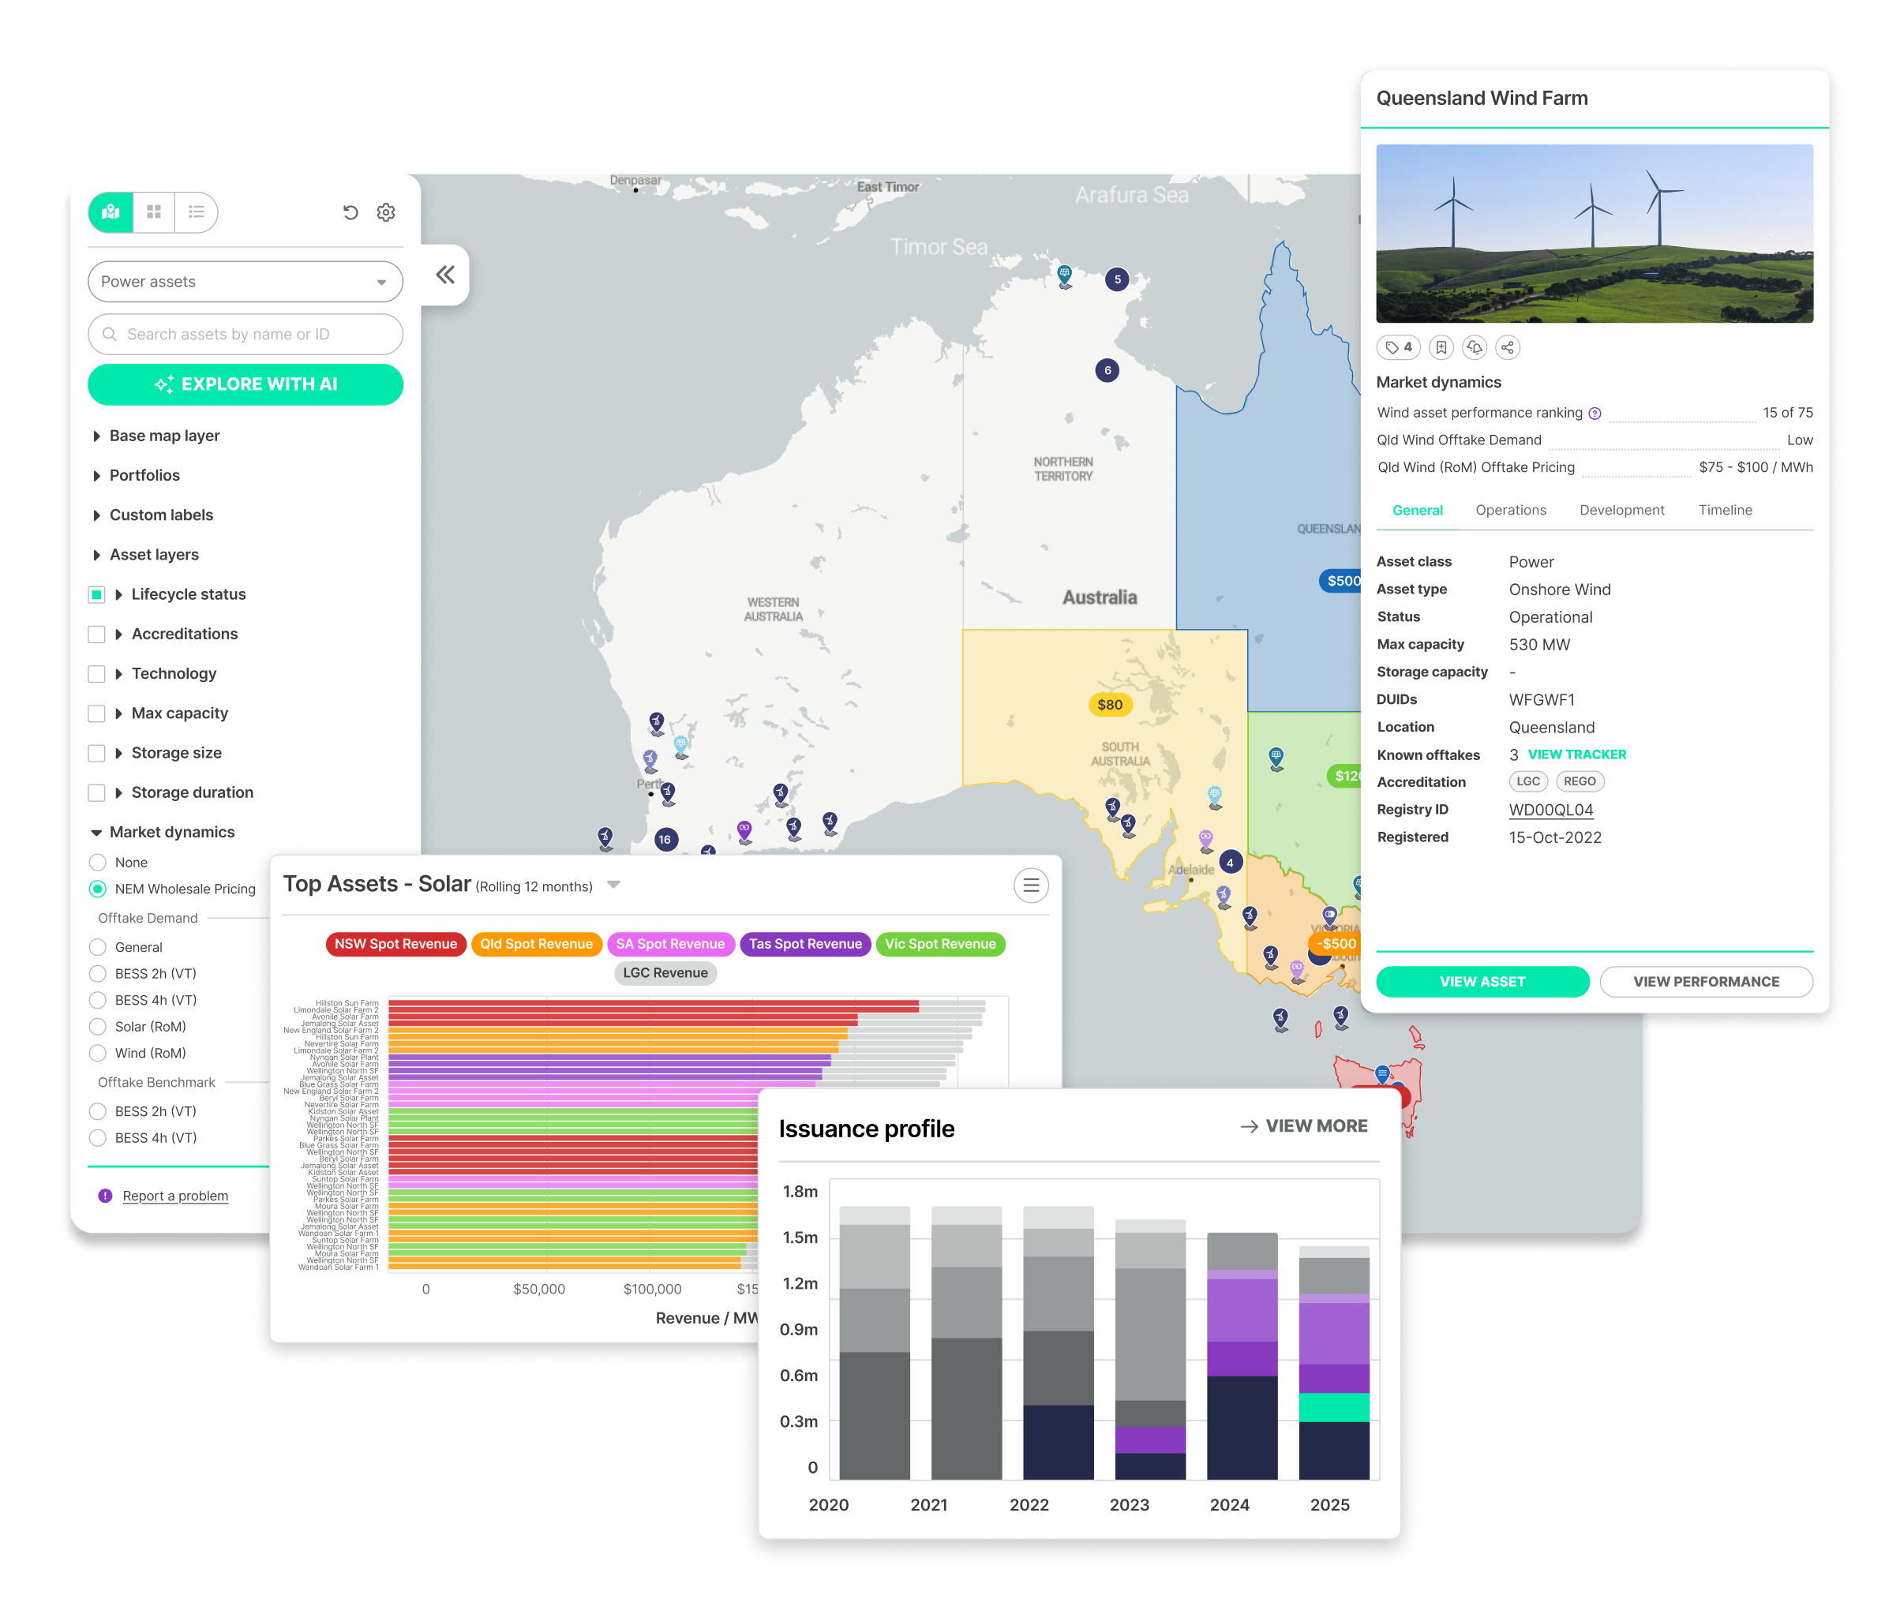This screenshot has width=1900, height=1610.
Task: Switch to map view icon
Action: tap(111, 212)
